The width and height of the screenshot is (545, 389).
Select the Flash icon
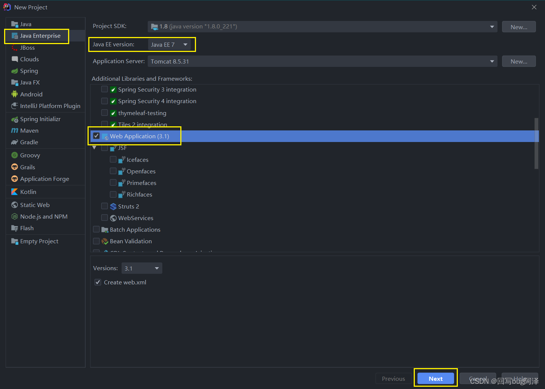[15, 228]
